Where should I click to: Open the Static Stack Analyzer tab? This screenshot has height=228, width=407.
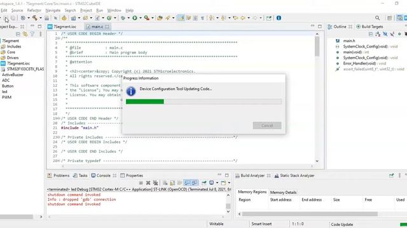tap(294, 175)
